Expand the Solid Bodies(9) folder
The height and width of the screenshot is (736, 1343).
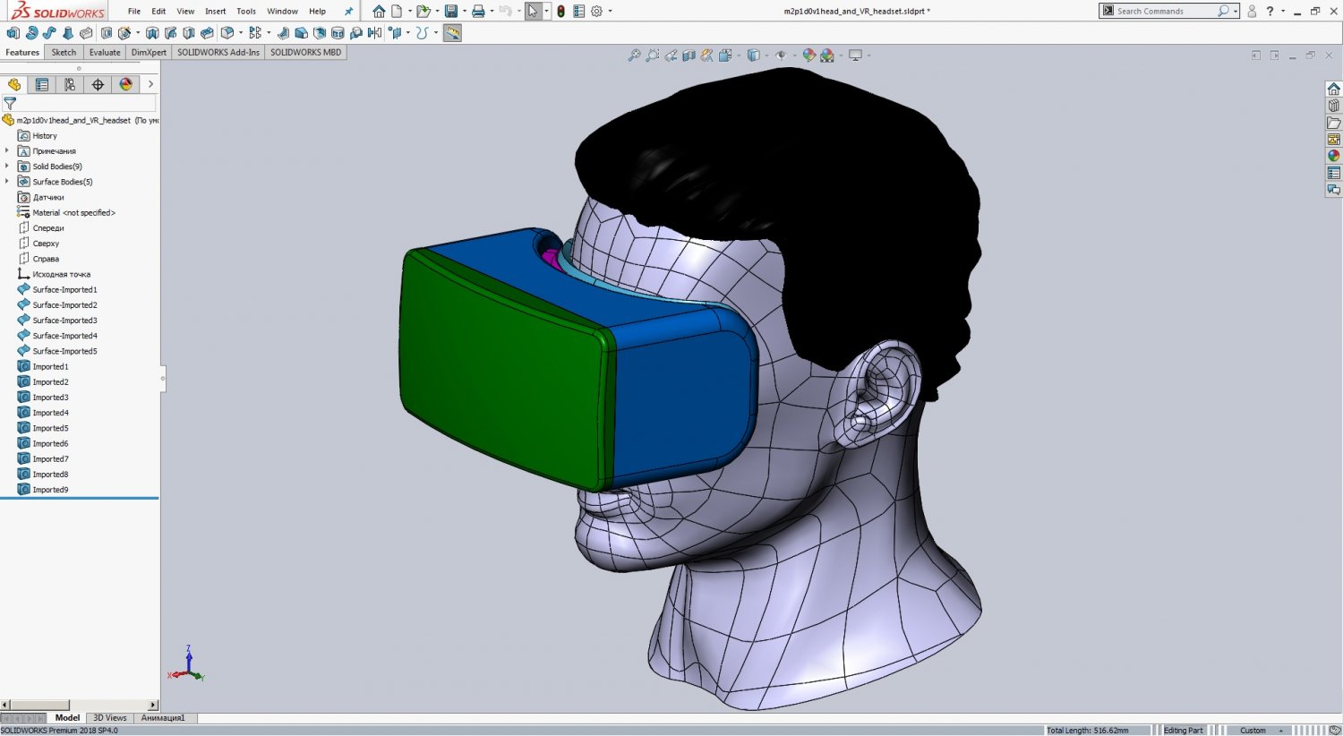click(7, 166)
